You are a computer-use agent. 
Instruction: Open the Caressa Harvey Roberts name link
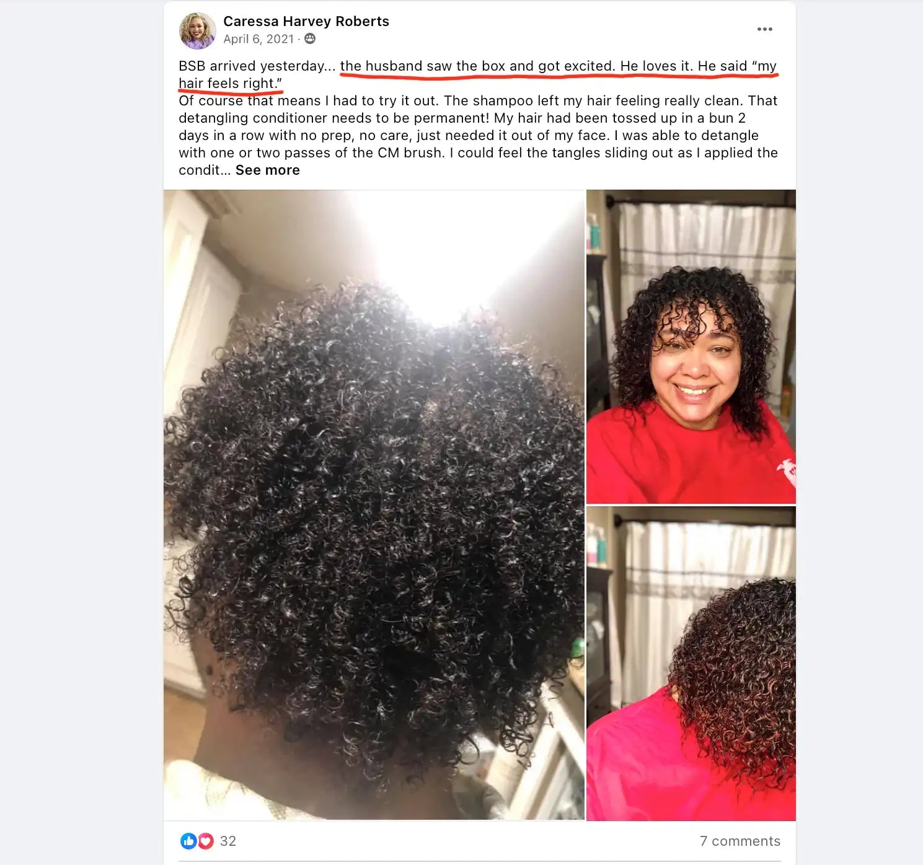click(x=306, y=21)
